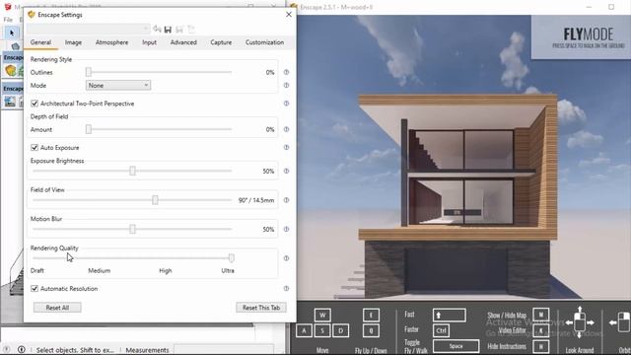Maximize the Enscape render window
Viewport: 631px width, 355px height.
611,7
